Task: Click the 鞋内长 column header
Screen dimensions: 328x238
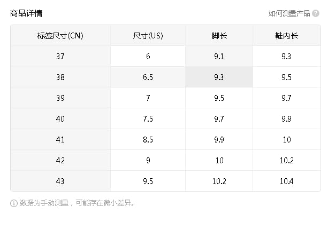Action: click(x=287, y=35)
